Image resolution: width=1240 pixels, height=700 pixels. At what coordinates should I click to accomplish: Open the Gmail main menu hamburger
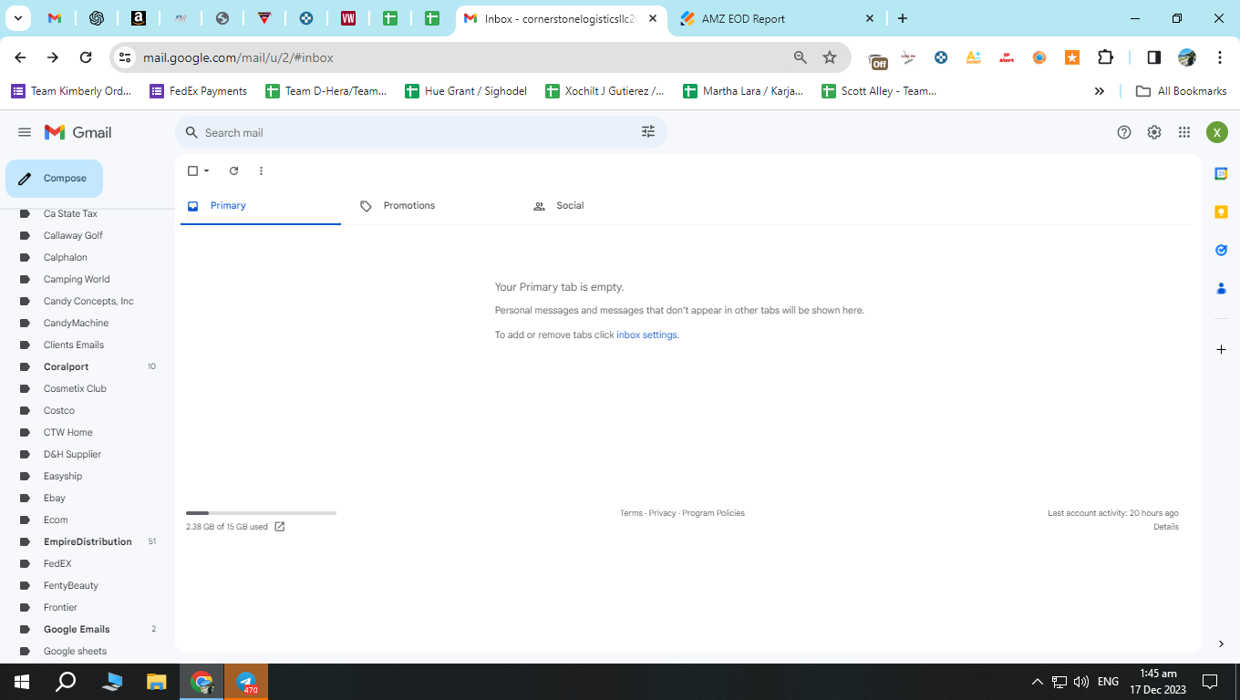25,132
